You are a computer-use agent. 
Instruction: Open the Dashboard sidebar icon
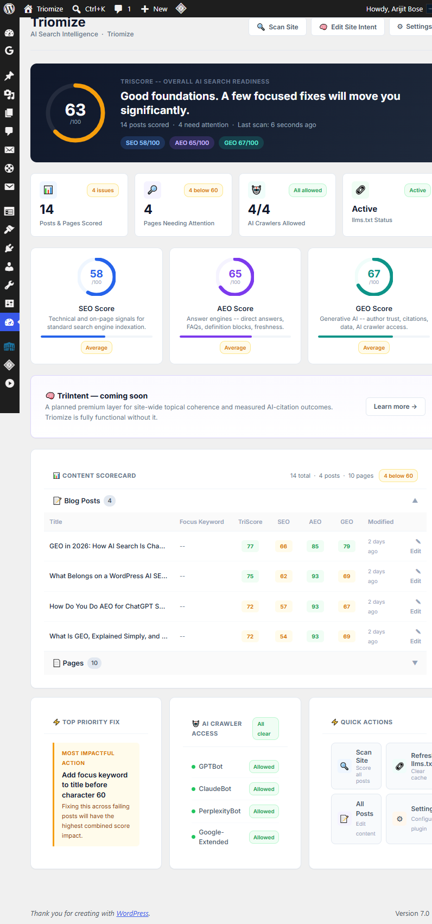[9, 33]
